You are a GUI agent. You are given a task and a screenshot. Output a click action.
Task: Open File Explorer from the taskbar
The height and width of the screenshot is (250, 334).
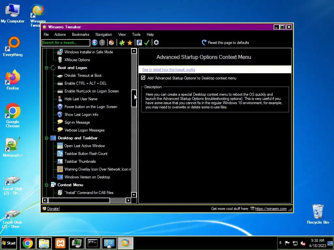[x=44, y=243]
